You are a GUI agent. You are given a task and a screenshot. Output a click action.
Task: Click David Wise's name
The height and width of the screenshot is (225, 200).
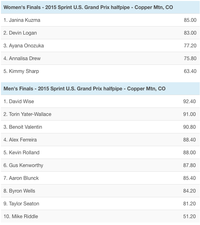(21, 101)
